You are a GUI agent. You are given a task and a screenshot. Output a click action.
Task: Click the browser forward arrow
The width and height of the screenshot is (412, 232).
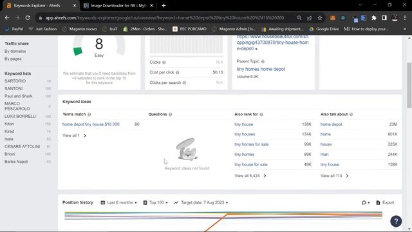(x=17, y=18)
